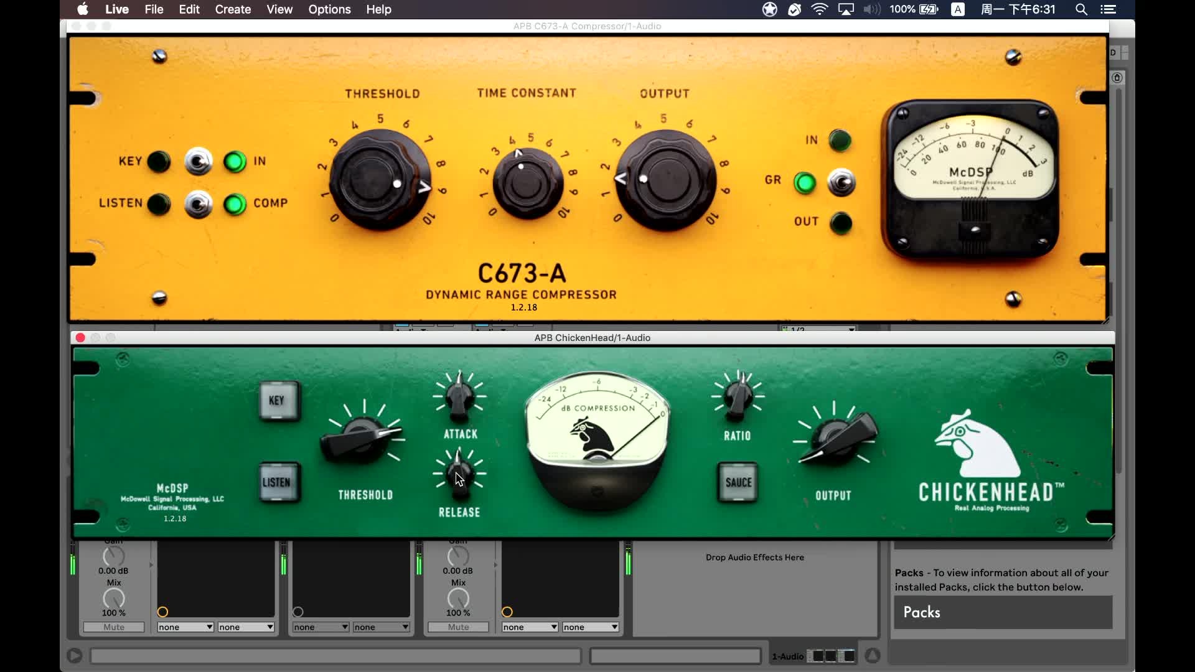Click the first device's Mix knob at 100 %
Image resolution: width=1195 pixels, height=672 pixels.
[114, 599]
